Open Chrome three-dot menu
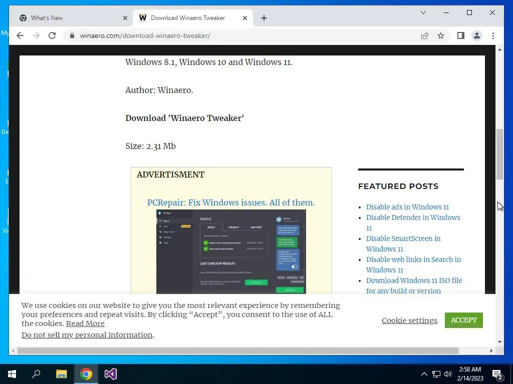The image size is (513, 384). (493, 35)
